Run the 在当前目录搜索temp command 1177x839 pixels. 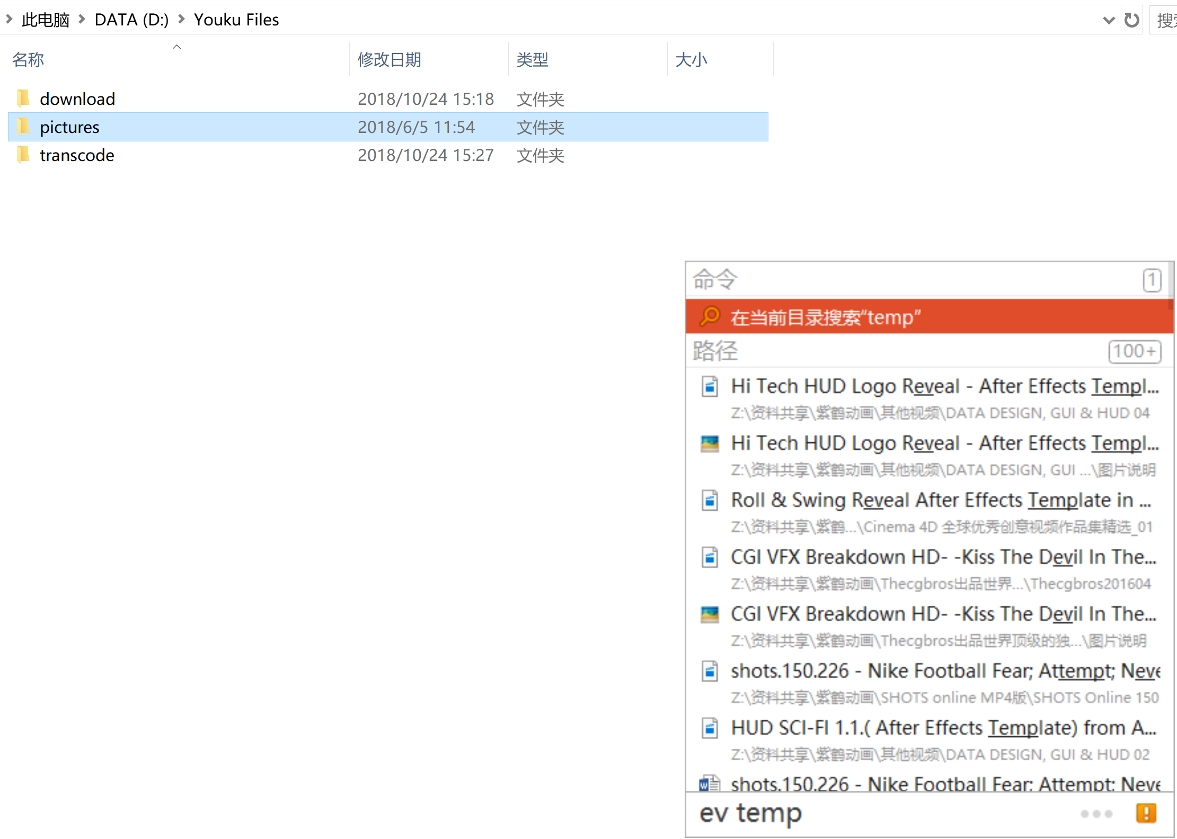click(825, 316)
